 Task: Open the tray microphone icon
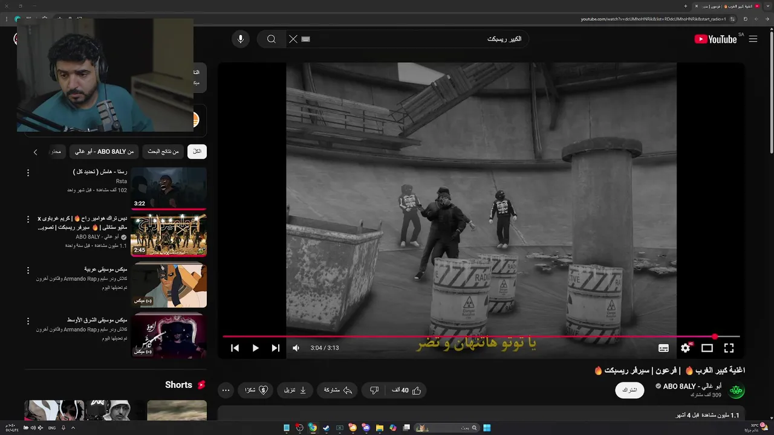63,428
